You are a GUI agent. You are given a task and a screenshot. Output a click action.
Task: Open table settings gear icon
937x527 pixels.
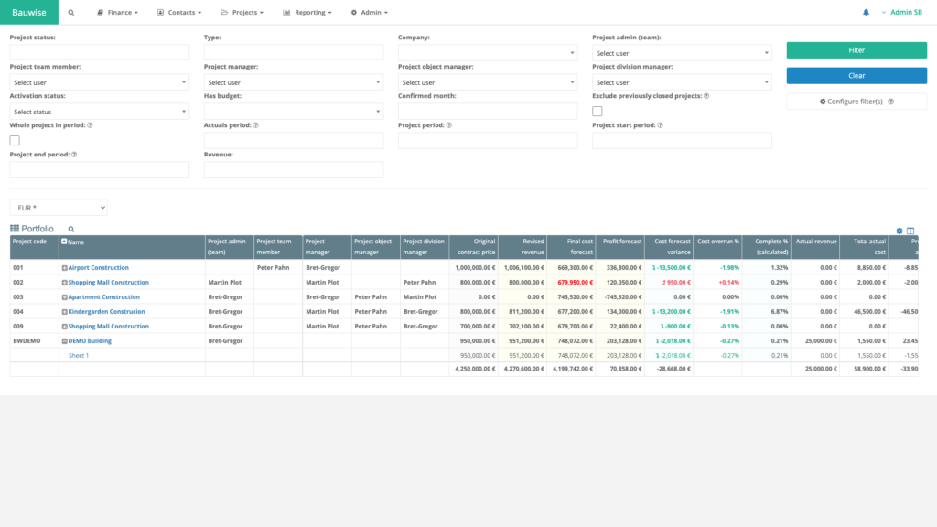pos(899,231)
